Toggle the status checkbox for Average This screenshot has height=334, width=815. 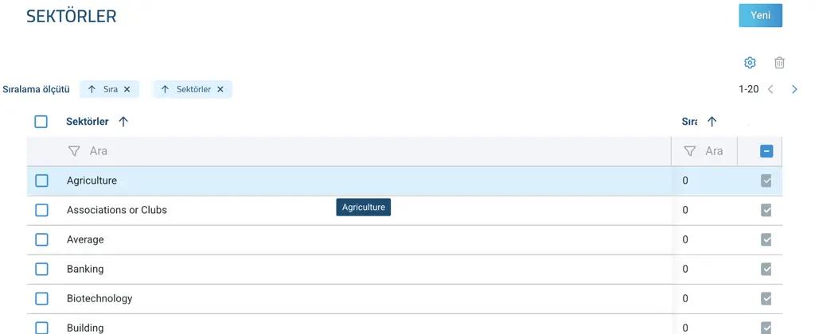[x=766, y=239]
